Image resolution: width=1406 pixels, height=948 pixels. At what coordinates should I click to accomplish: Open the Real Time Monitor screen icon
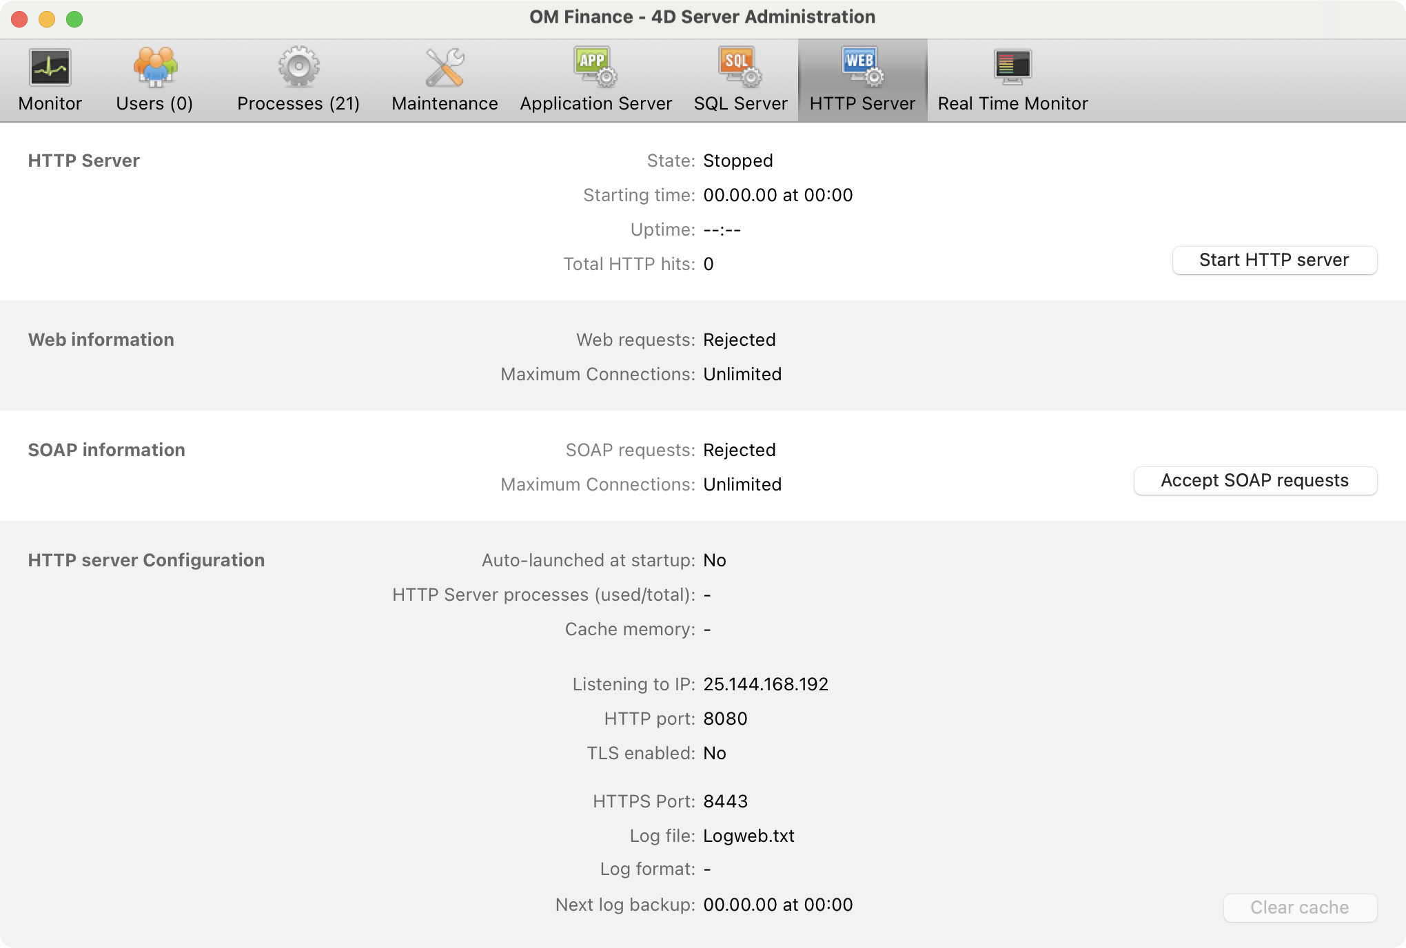pyautogui.click(x=1012, y=67)
